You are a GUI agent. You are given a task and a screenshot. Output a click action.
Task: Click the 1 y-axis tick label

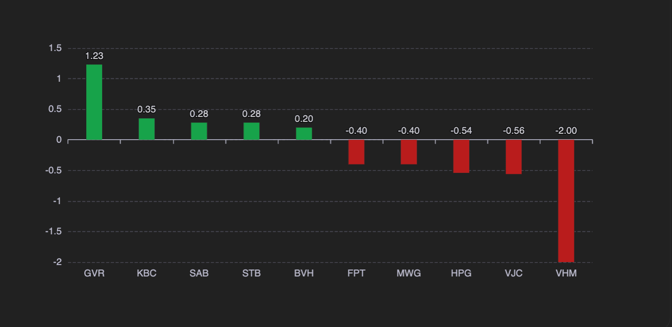[59, 79]
